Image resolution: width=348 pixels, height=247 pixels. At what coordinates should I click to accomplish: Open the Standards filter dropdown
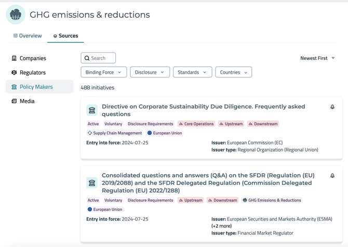[192, 72]
